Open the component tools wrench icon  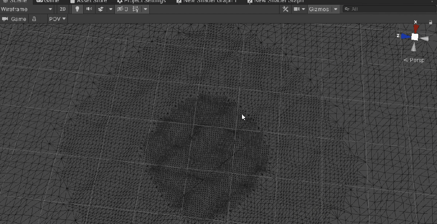click(286, 9)
